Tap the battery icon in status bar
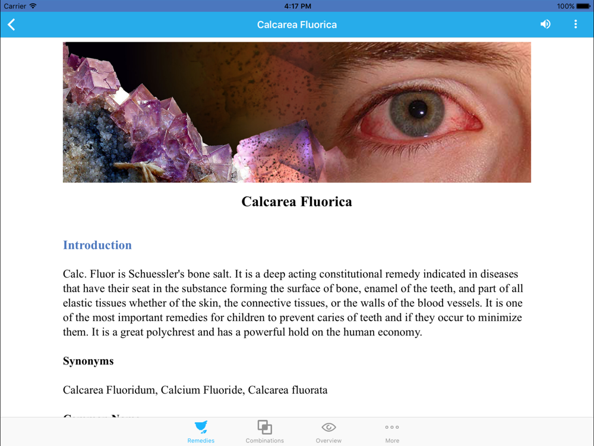 coord(583,6)
